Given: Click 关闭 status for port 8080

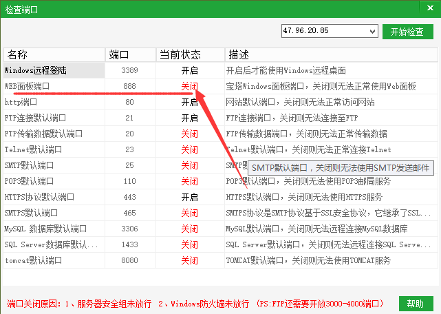Looking at the screenshot, I should point(190,260).
